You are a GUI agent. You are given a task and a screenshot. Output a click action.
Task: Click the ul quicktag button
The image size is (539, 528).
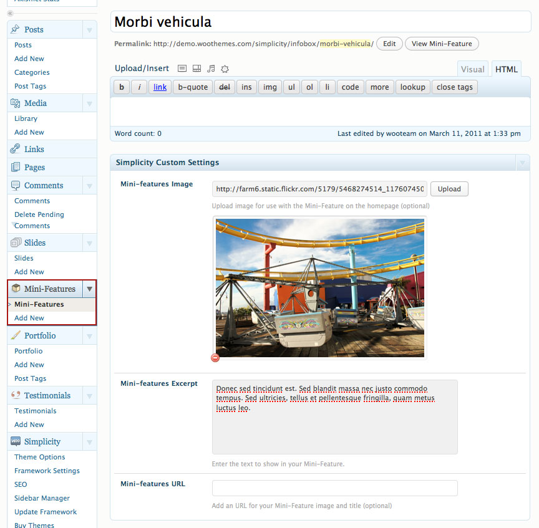pyautogui.click(x=291, y=87)
